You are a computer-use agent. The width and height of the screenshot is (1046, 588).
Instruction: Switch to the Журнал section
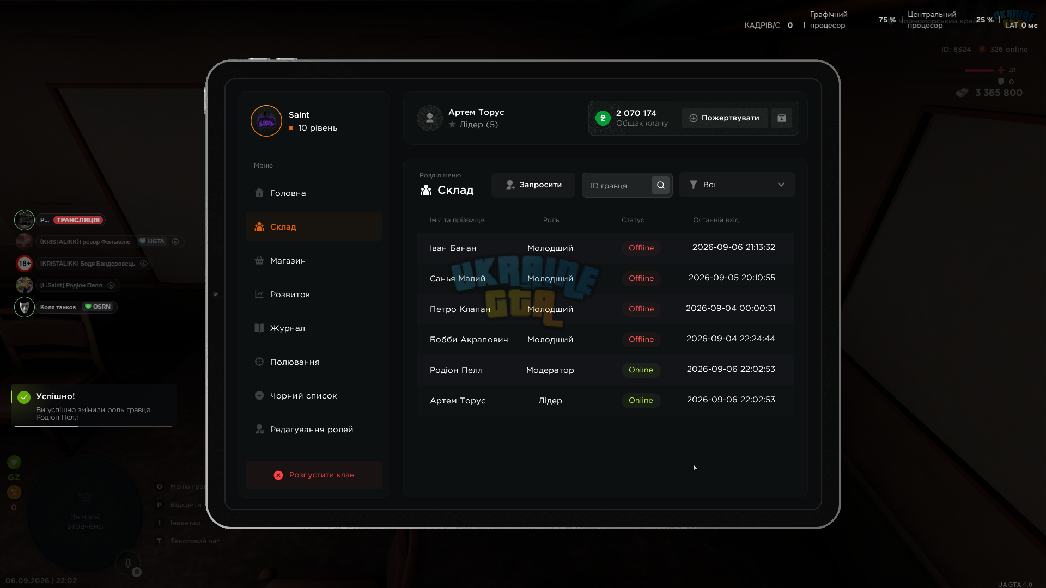pyautogui.click(x=314, y=328)
